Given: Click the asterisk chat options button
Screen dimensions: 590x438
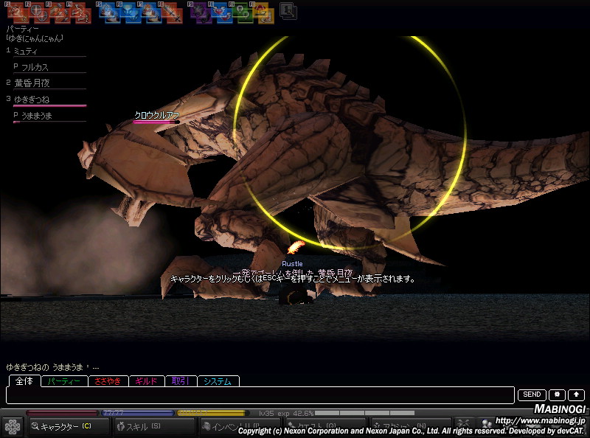Looking at the screenshot, I should [x=557, y=394].
